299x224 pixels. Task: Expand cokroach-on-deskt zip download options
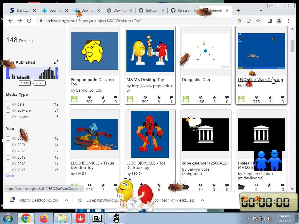coord(202,200)
